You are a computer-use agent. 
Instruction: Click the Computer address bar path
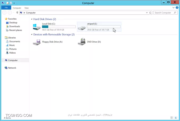(31, 13)
